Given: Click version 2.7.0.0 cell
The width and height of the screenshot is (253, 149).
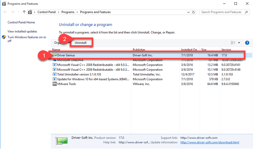Looking at the screenshot, I should (225, 79).
